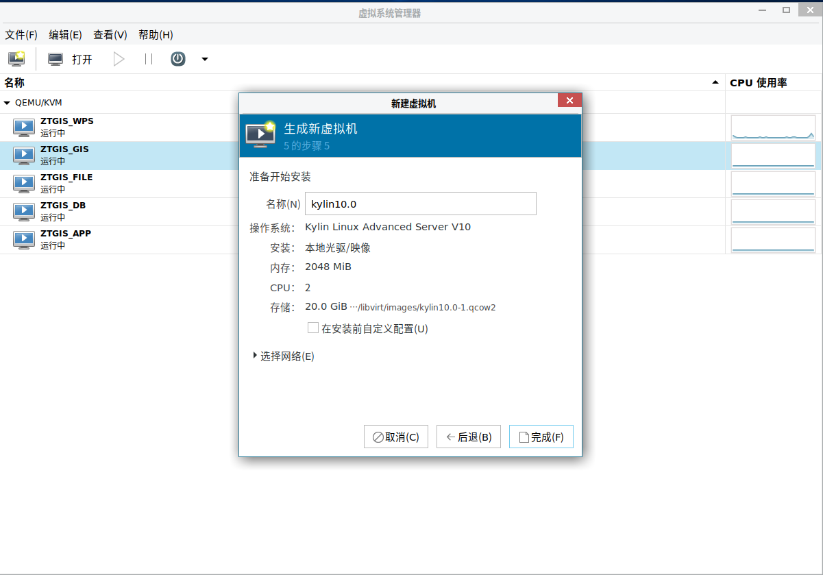Click the shutdown power icon in toolbar
The image size is (823, 575).
coord(178,59)
